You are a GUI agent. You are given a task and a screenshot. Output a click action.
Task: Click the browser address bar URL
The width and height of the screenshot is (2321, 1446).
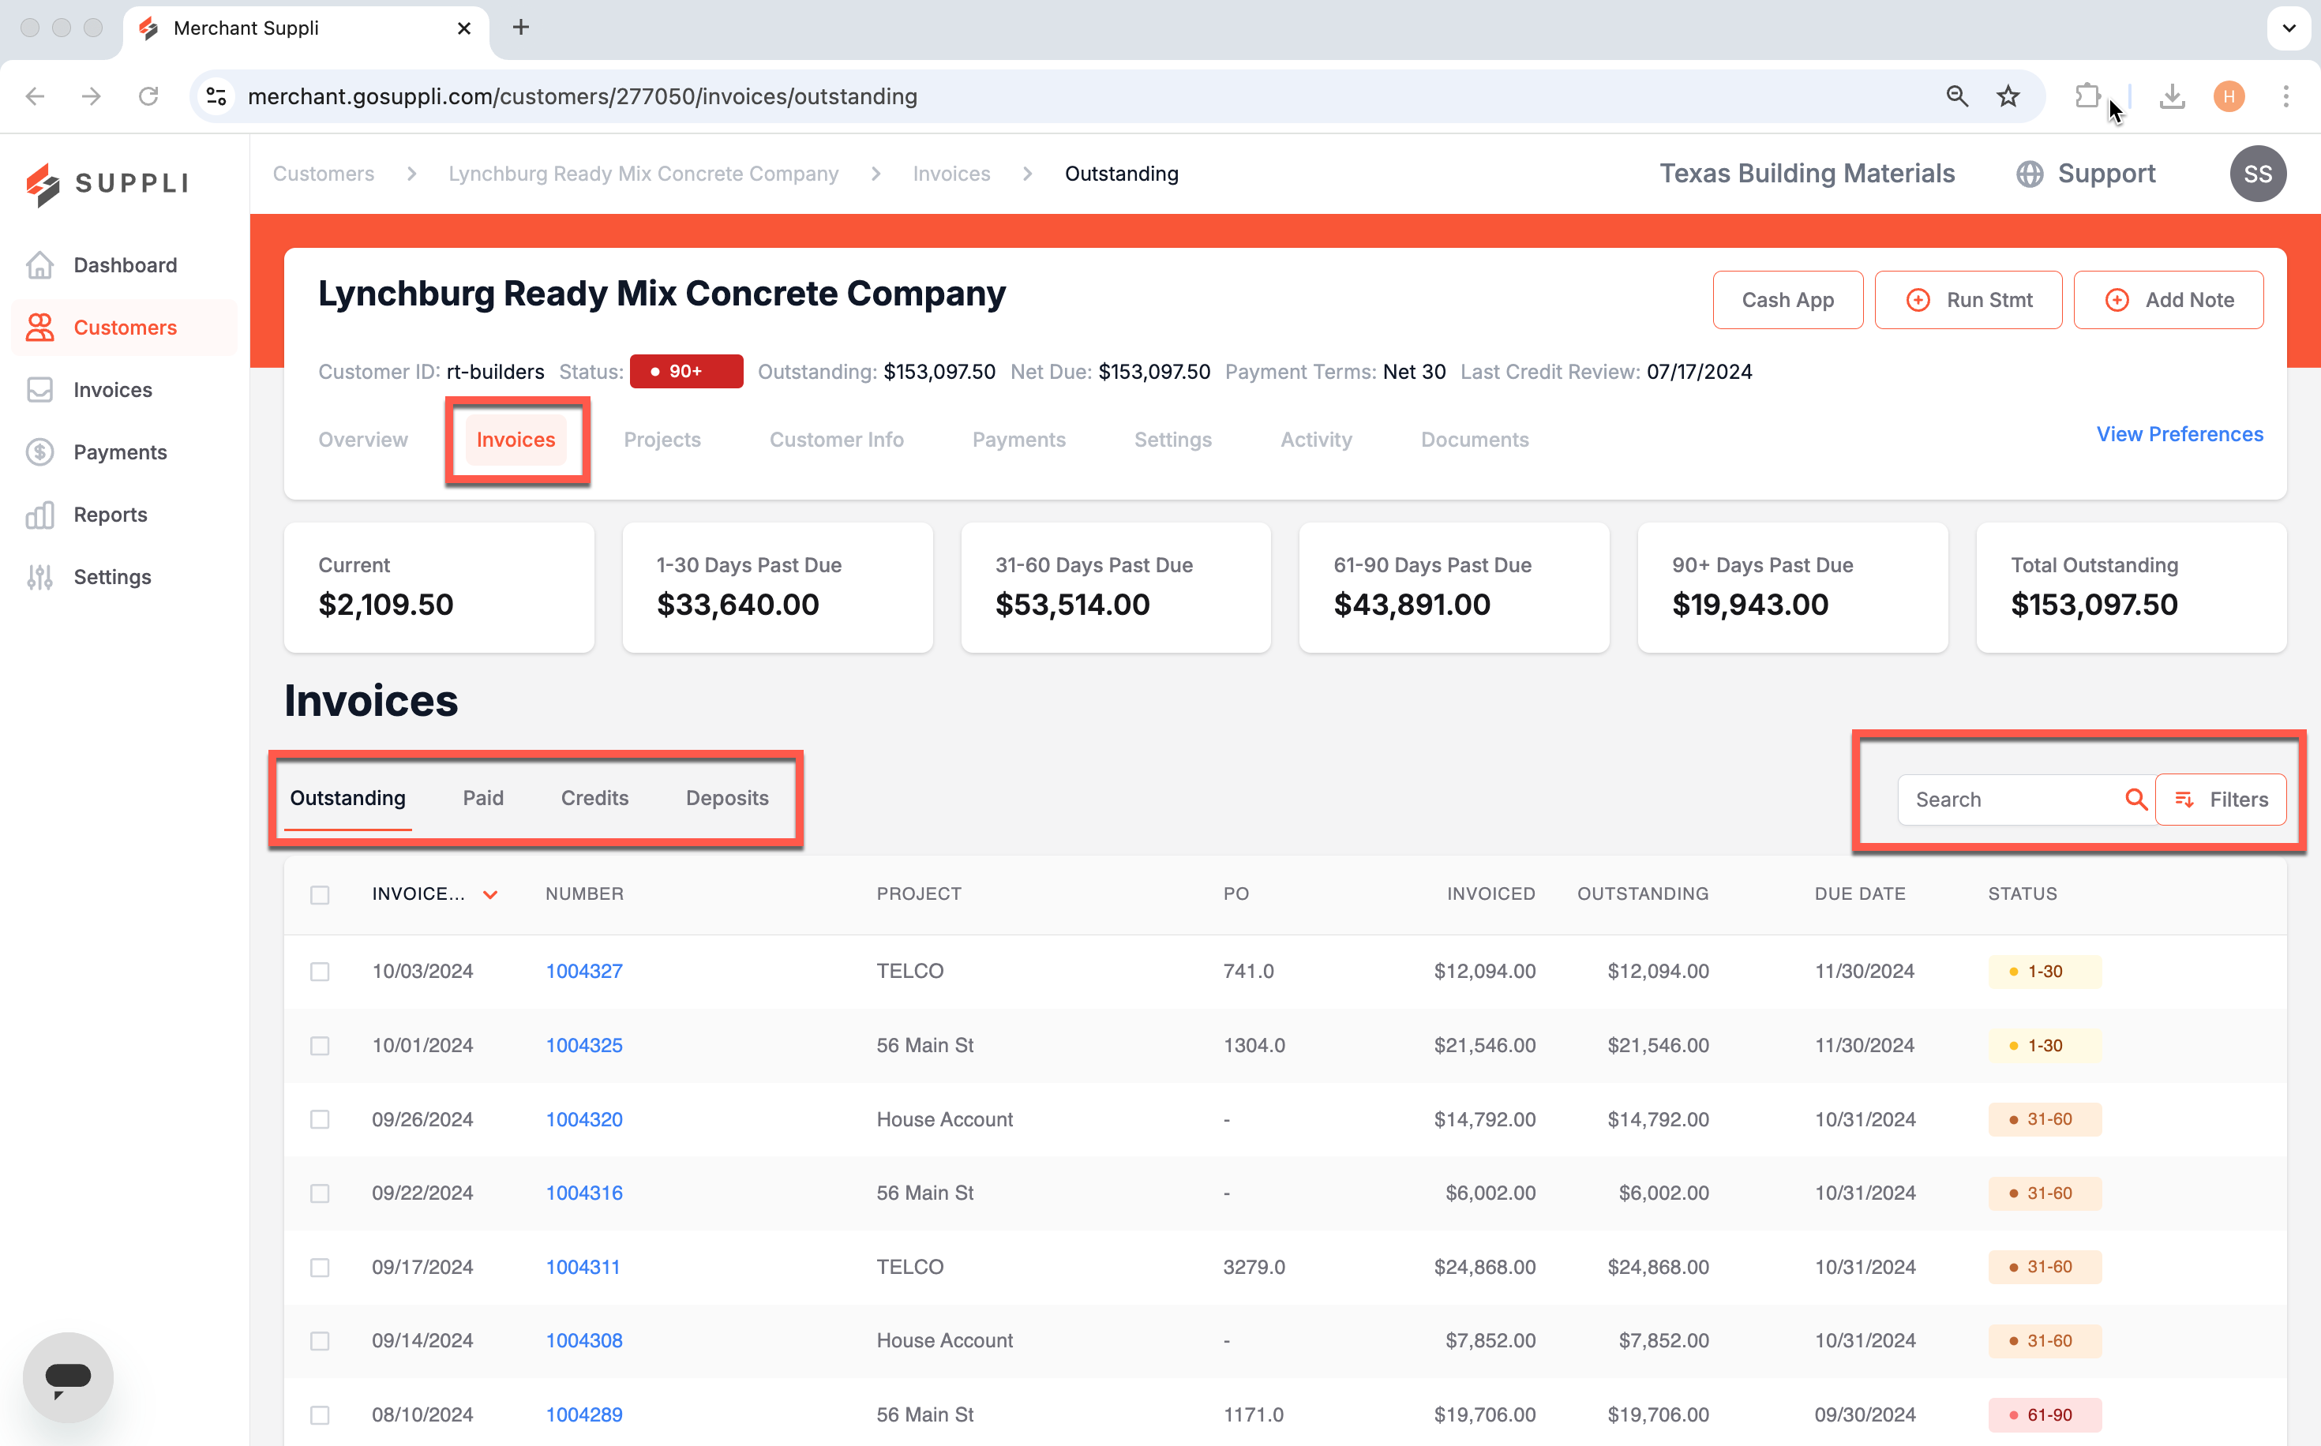(582, 96)
